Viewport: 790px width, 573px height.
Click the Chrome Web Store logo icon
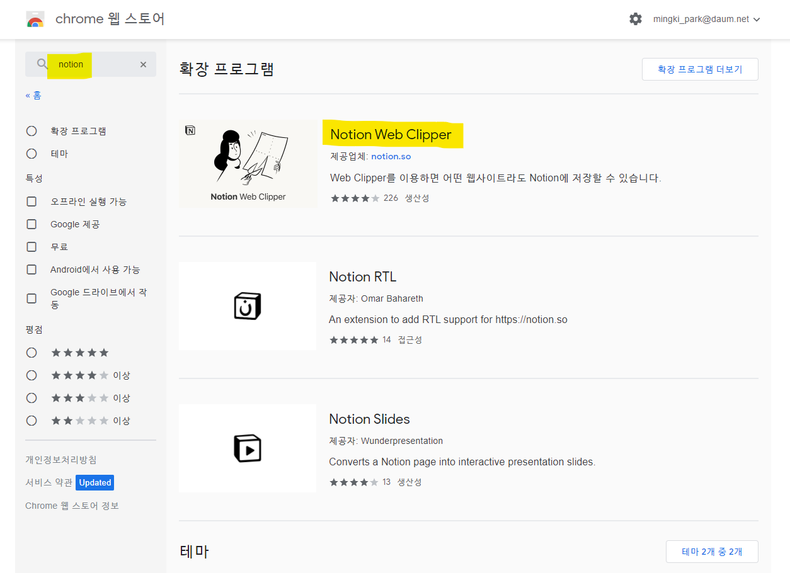tap(35, 19)
